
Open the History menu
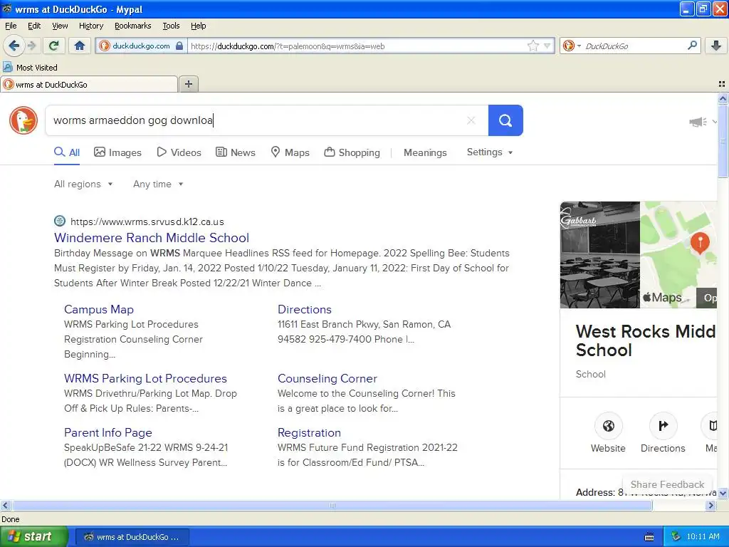(x=91, y=26)
